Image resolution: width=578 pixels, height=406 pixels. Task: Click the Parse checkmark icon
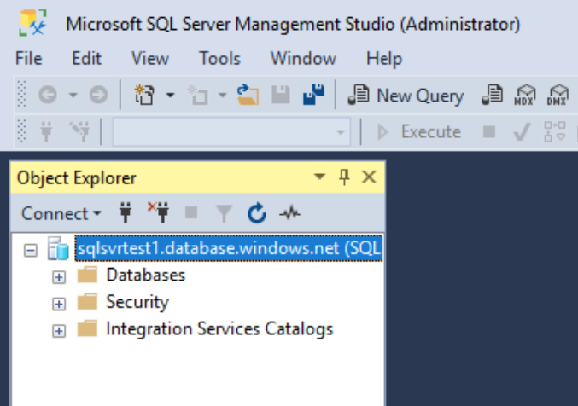(522, 131)
